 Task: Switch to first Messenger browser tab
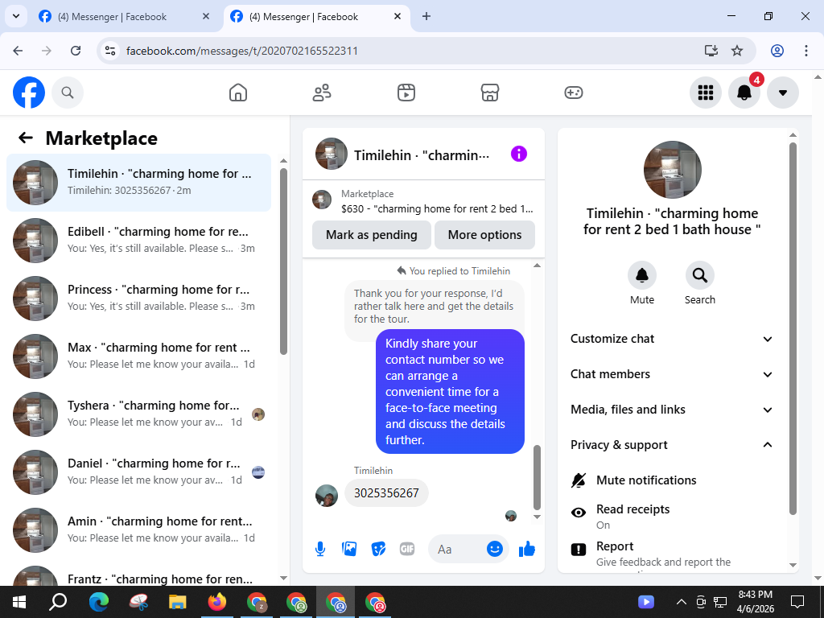(112, 17)
